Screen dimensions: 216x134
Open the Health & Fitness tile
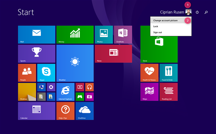click(x=149, y=73)
